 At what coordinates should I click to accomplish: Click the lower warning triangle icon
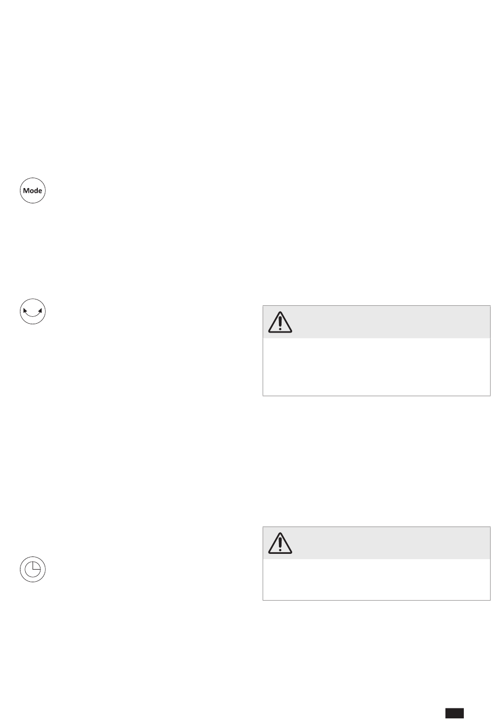[280, 543]
